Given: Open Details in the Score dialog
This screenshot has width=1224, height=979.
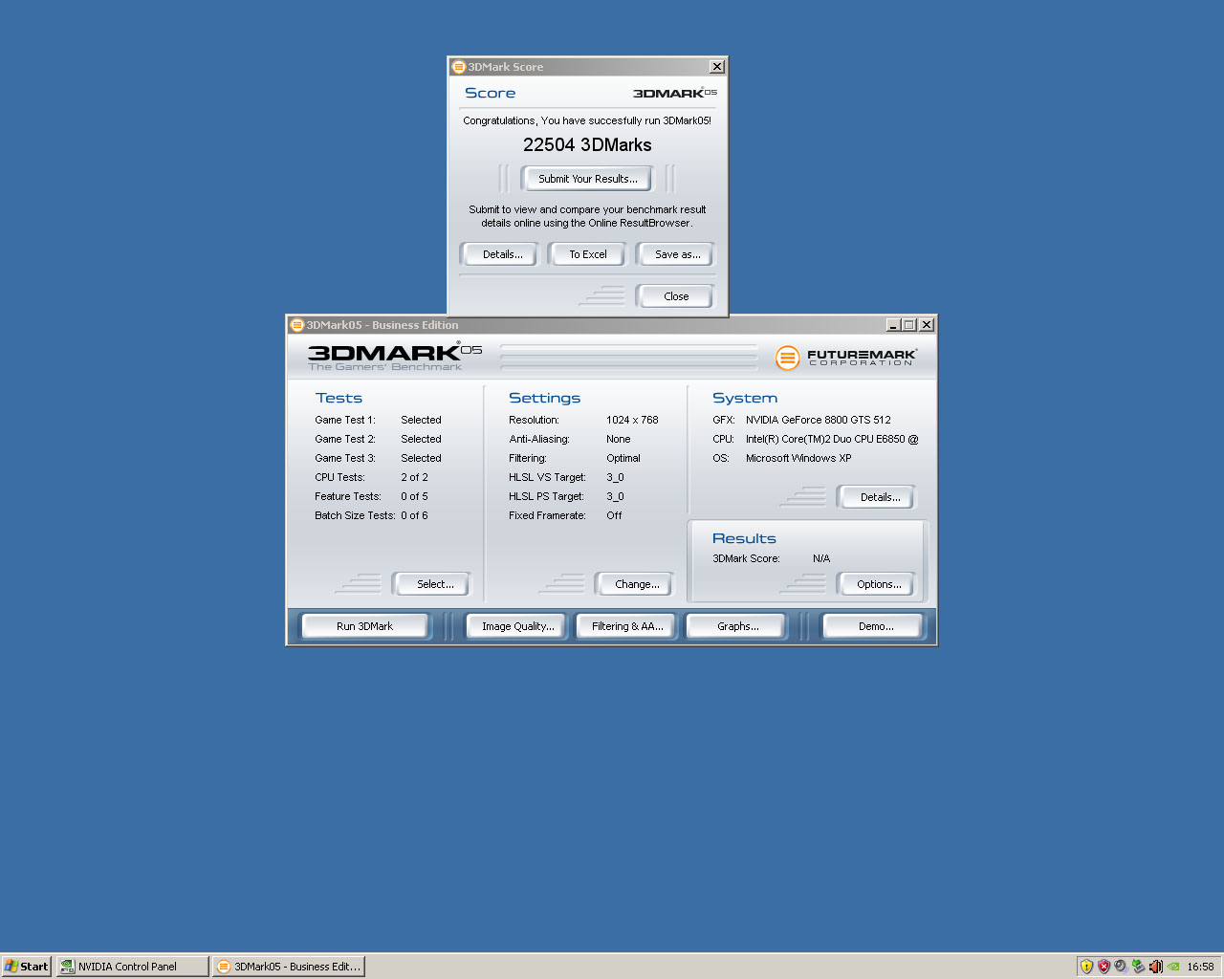Looking at the screenshot, I should click(502, 254).
